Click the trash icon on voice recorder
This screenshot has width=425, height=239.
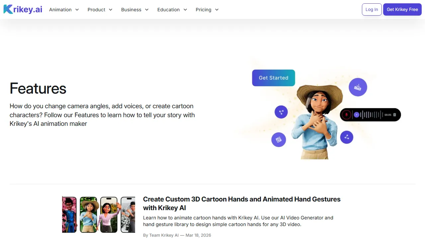(395, 115)
